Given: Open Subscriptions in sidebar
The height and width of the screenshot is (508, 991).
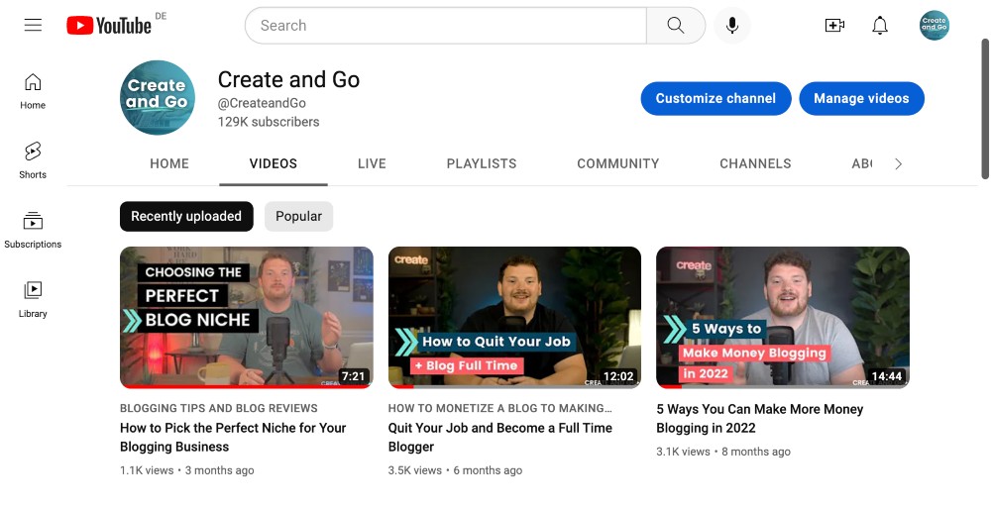Looking at the screenshot, I should pyautogui.click(x=33, y=230).
